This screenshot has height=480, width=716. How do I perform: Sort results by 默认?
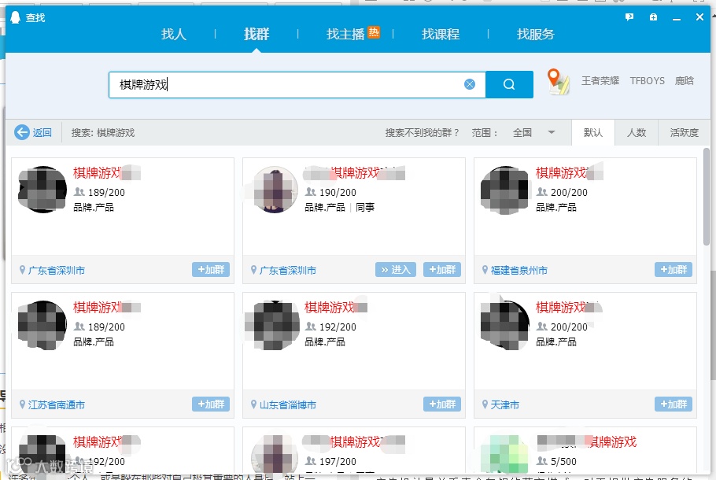[592, 132]
